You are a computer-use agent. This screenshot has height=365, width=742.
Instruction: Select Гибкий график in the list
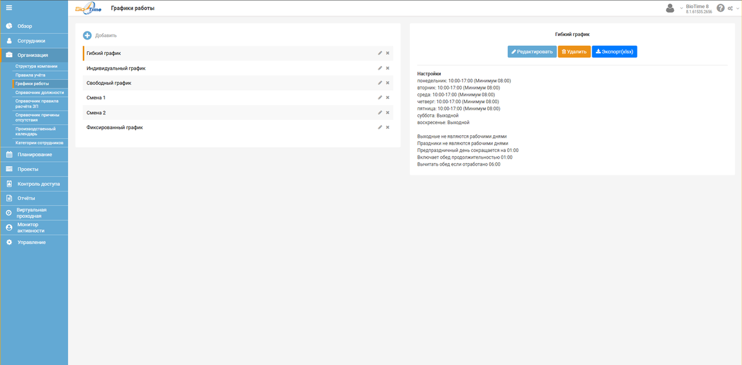click(x=238, y=53)
